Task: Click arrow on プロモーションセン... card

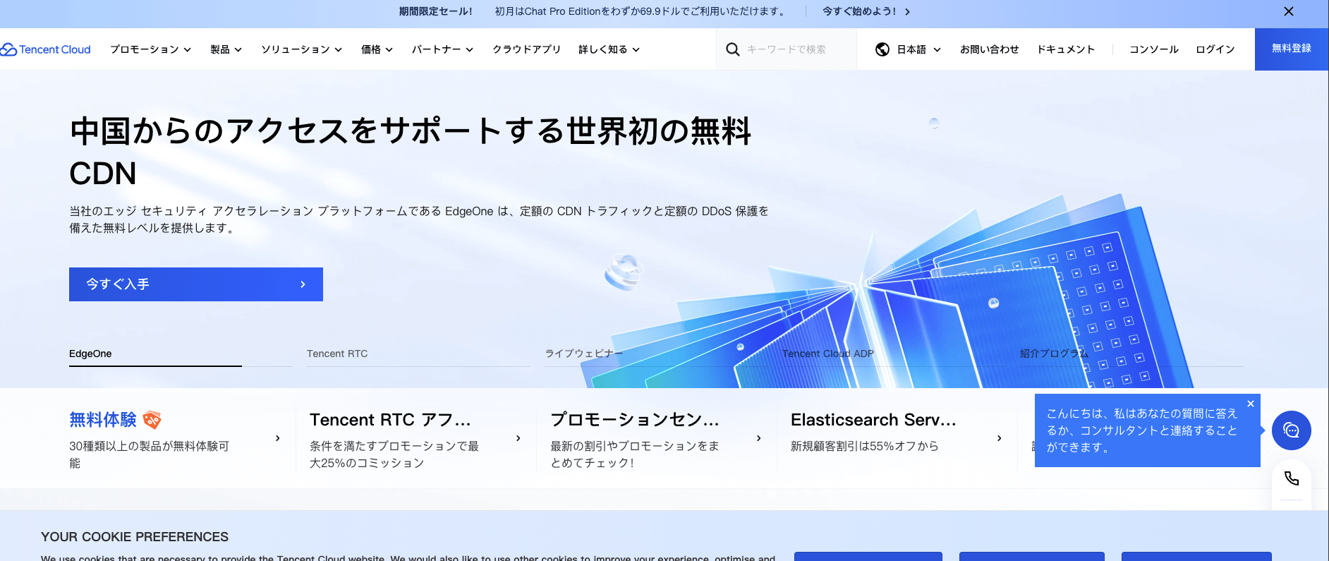Action: tap(759, 438)
